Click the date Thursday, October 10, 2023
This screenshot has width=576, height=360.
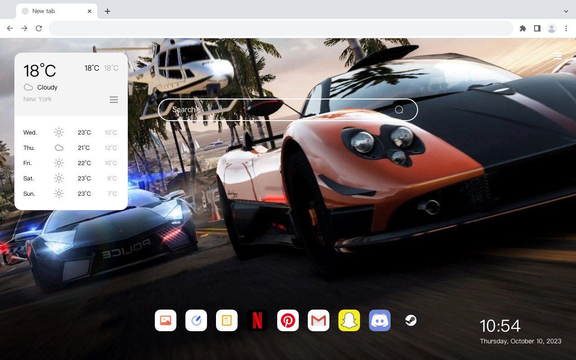[521, 341]
